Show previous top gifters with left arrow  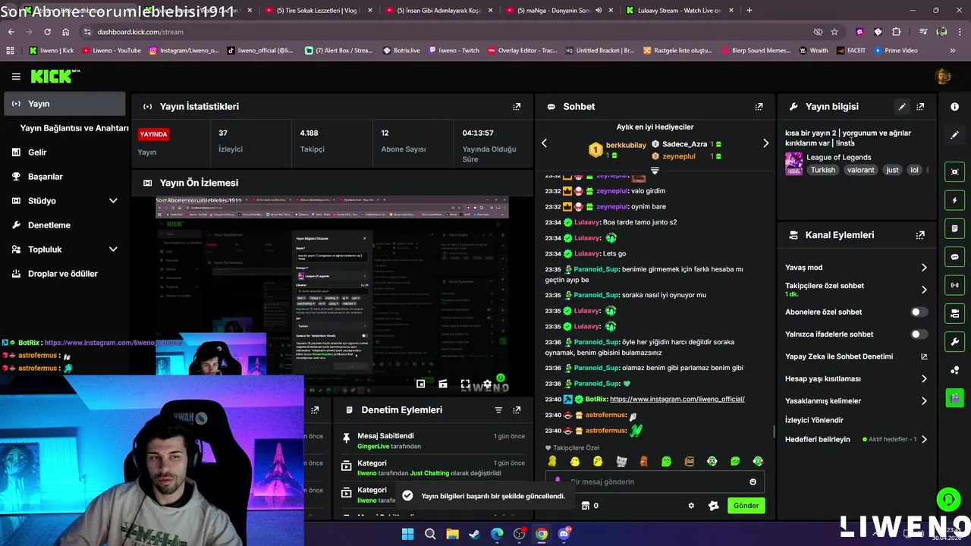(544, 143)
